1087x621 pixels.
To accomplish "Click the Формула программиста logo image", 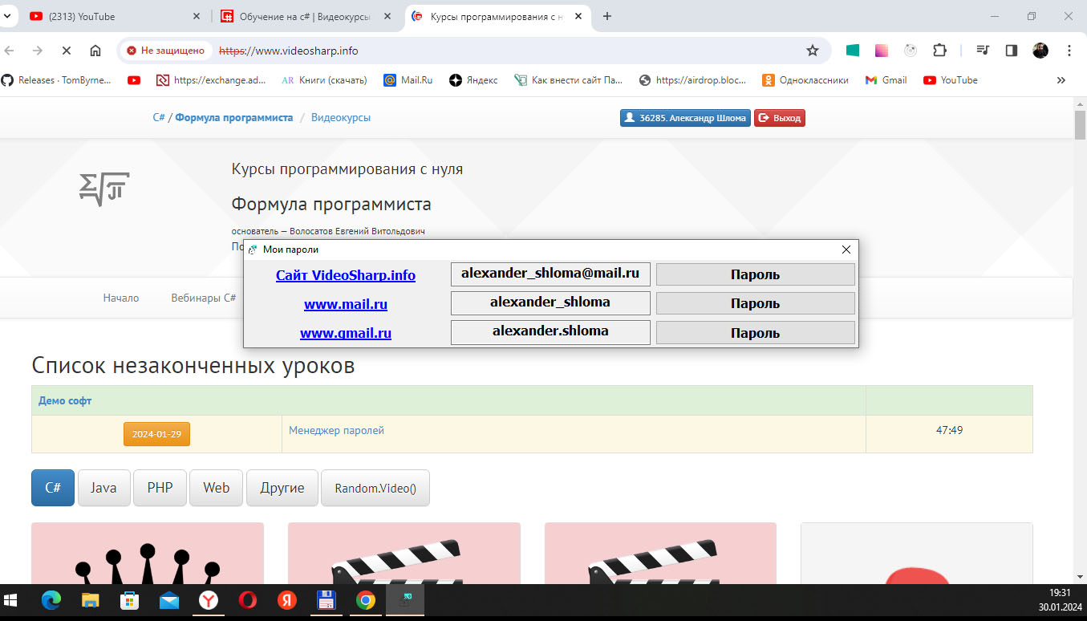I will (104, 188).
